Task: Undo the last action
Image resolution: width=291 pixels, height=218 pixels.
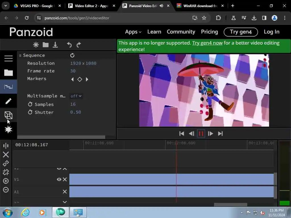Action: click(69, 45)
